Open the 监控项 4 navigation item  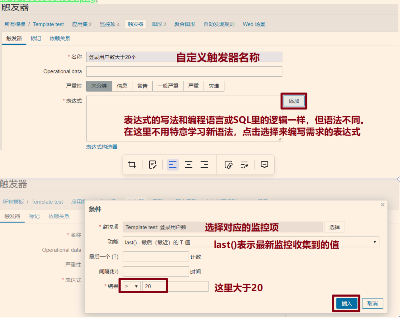pos(110,24)
